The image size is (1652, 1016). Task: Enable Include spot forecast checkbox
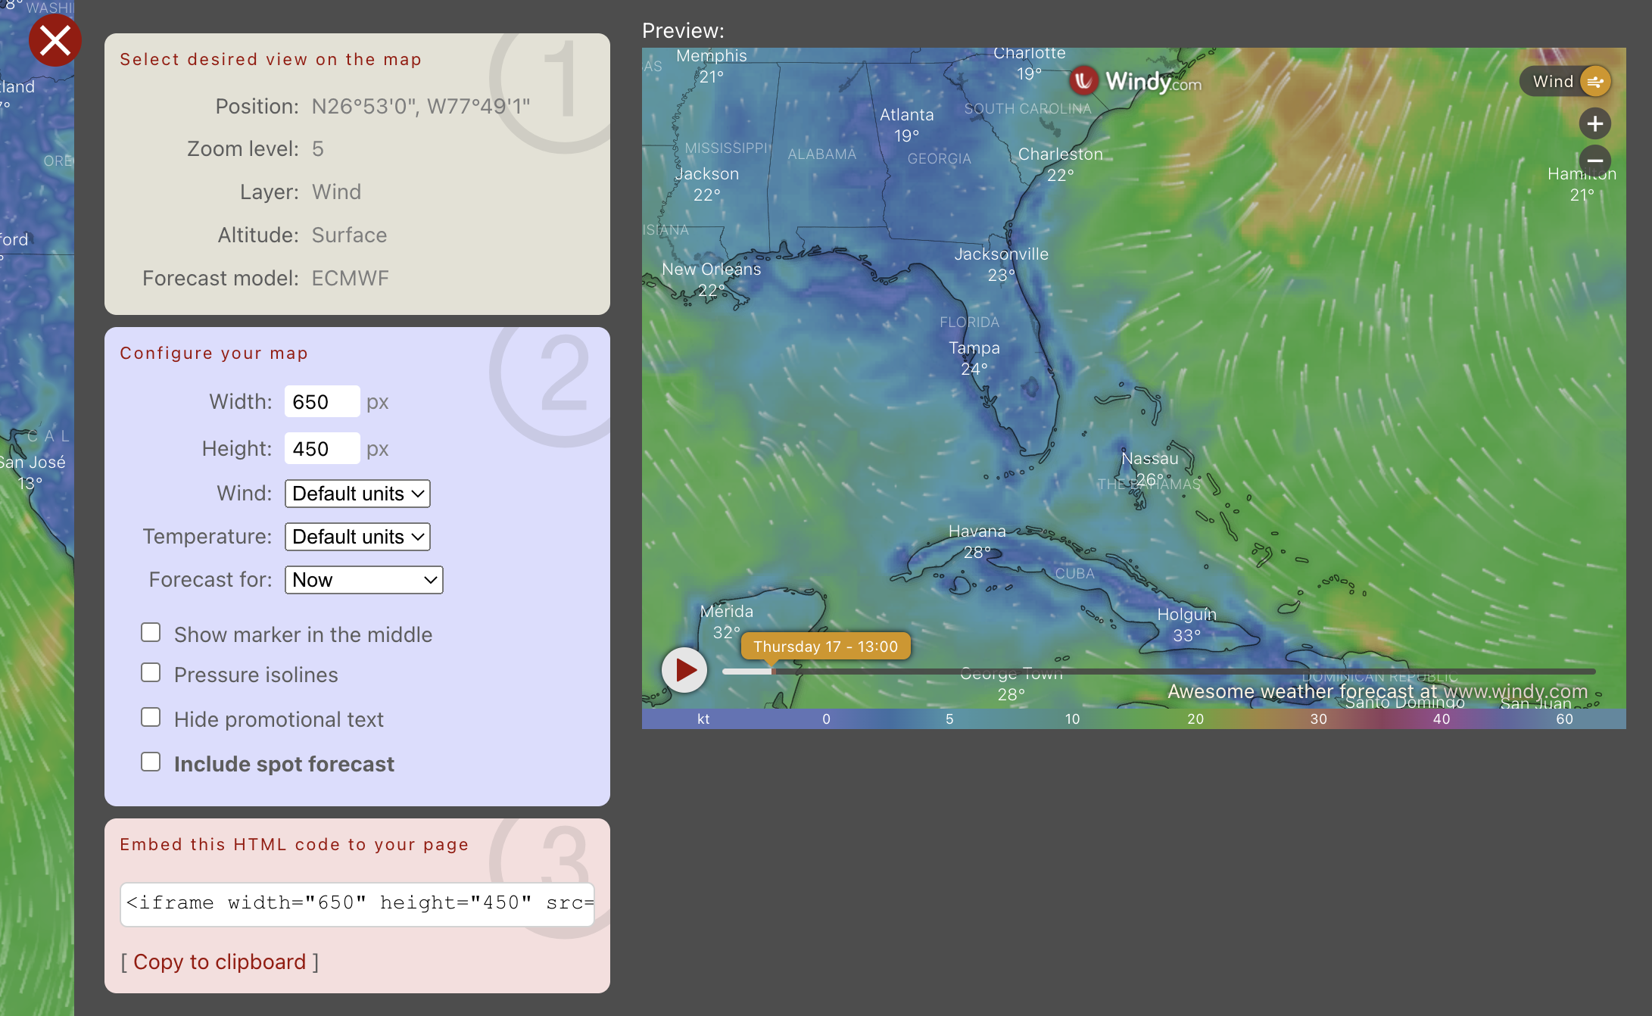point(151,762)
